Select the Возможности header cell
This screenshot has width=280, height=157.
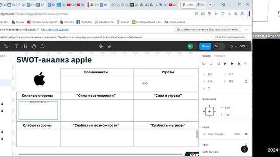tap(96, 72)
